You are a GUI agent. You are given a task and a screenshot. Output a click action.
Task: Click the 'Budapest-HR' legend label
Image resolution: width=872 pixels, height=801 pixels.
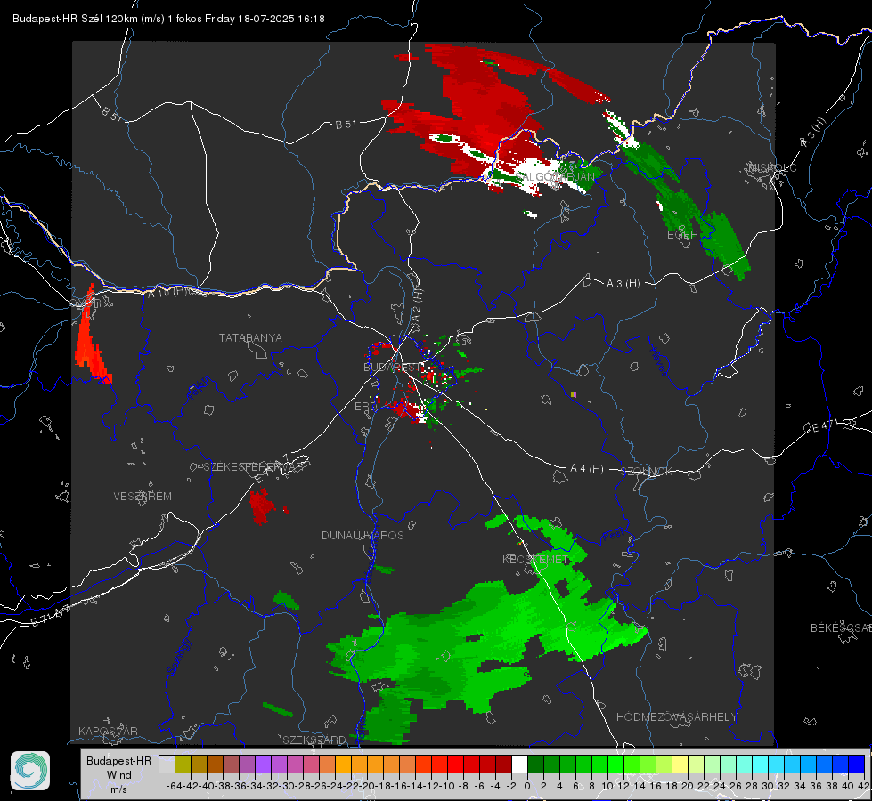[x=119, y=760]
